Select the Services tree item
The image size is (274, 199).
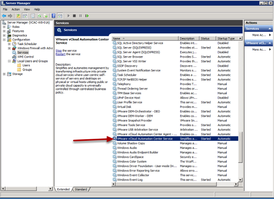tap(23, 53)
